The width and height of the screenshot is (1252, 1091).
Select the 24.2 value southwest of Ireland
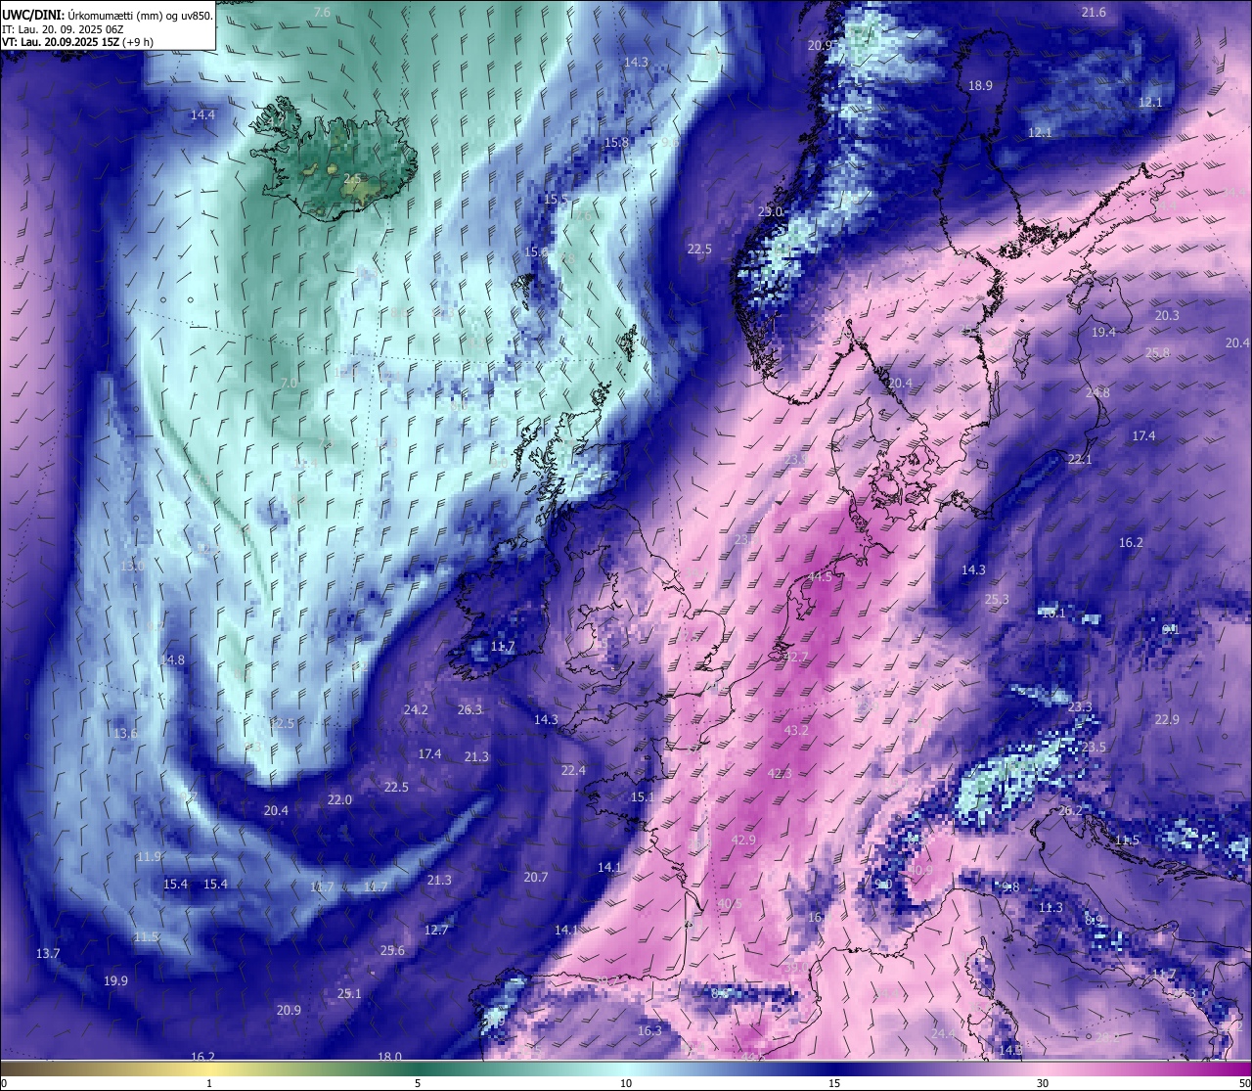click(x=416, y=709)
